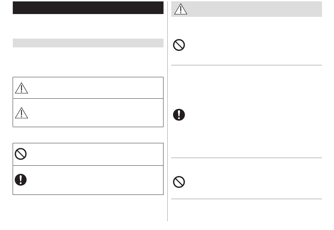Click the empty area of the right gray header bar
334x230 pixels.
point(255,9)
